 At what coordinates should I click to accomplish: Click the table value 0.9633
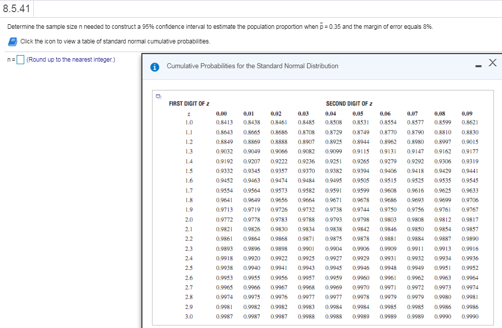coord(470,191)
